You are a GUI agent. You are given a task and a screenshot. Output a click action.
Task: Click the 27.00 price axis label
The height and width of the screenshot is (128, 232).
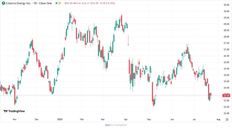pyautogui.click(x=226, y=50)
